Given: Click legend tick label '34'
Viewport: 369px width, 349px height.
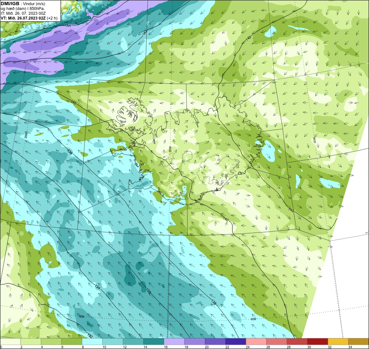Looking at the screenshot, I should click(x=350, y=347).
